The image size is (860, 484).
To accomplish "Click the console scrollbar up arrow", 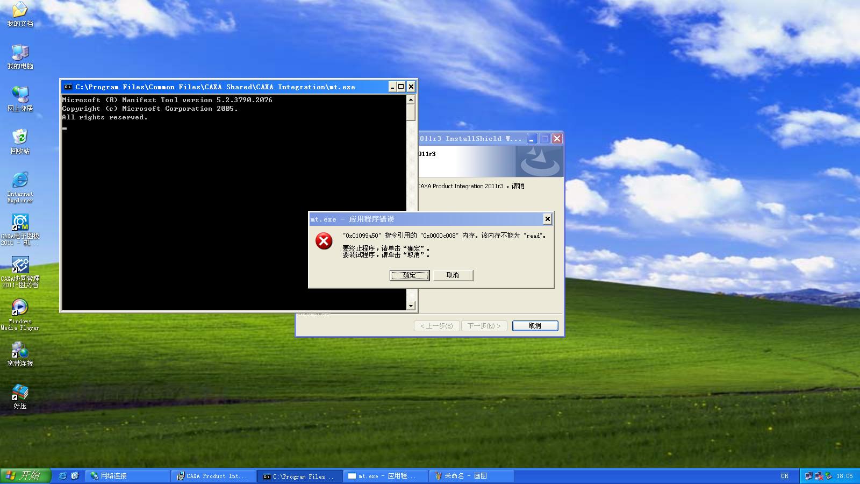I will click(x=411, y=99).
